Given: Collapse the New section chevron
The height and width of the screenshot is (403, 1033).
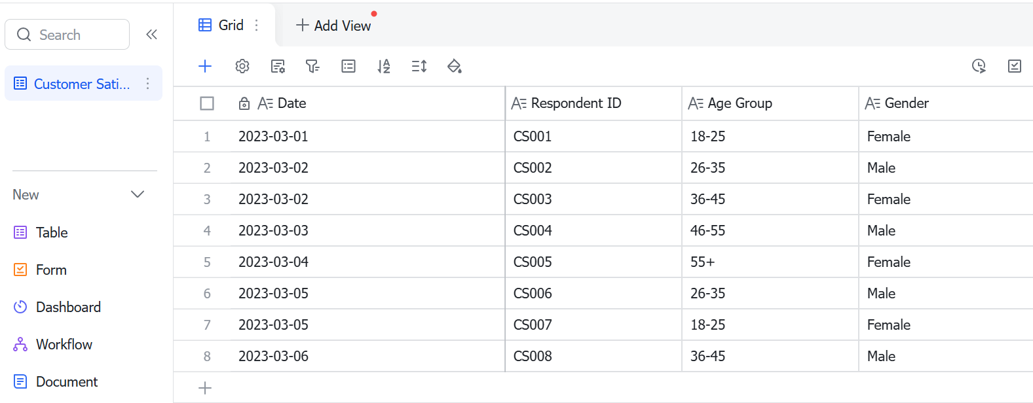Looking at the screenshot, I should click(x=138, y=194).
